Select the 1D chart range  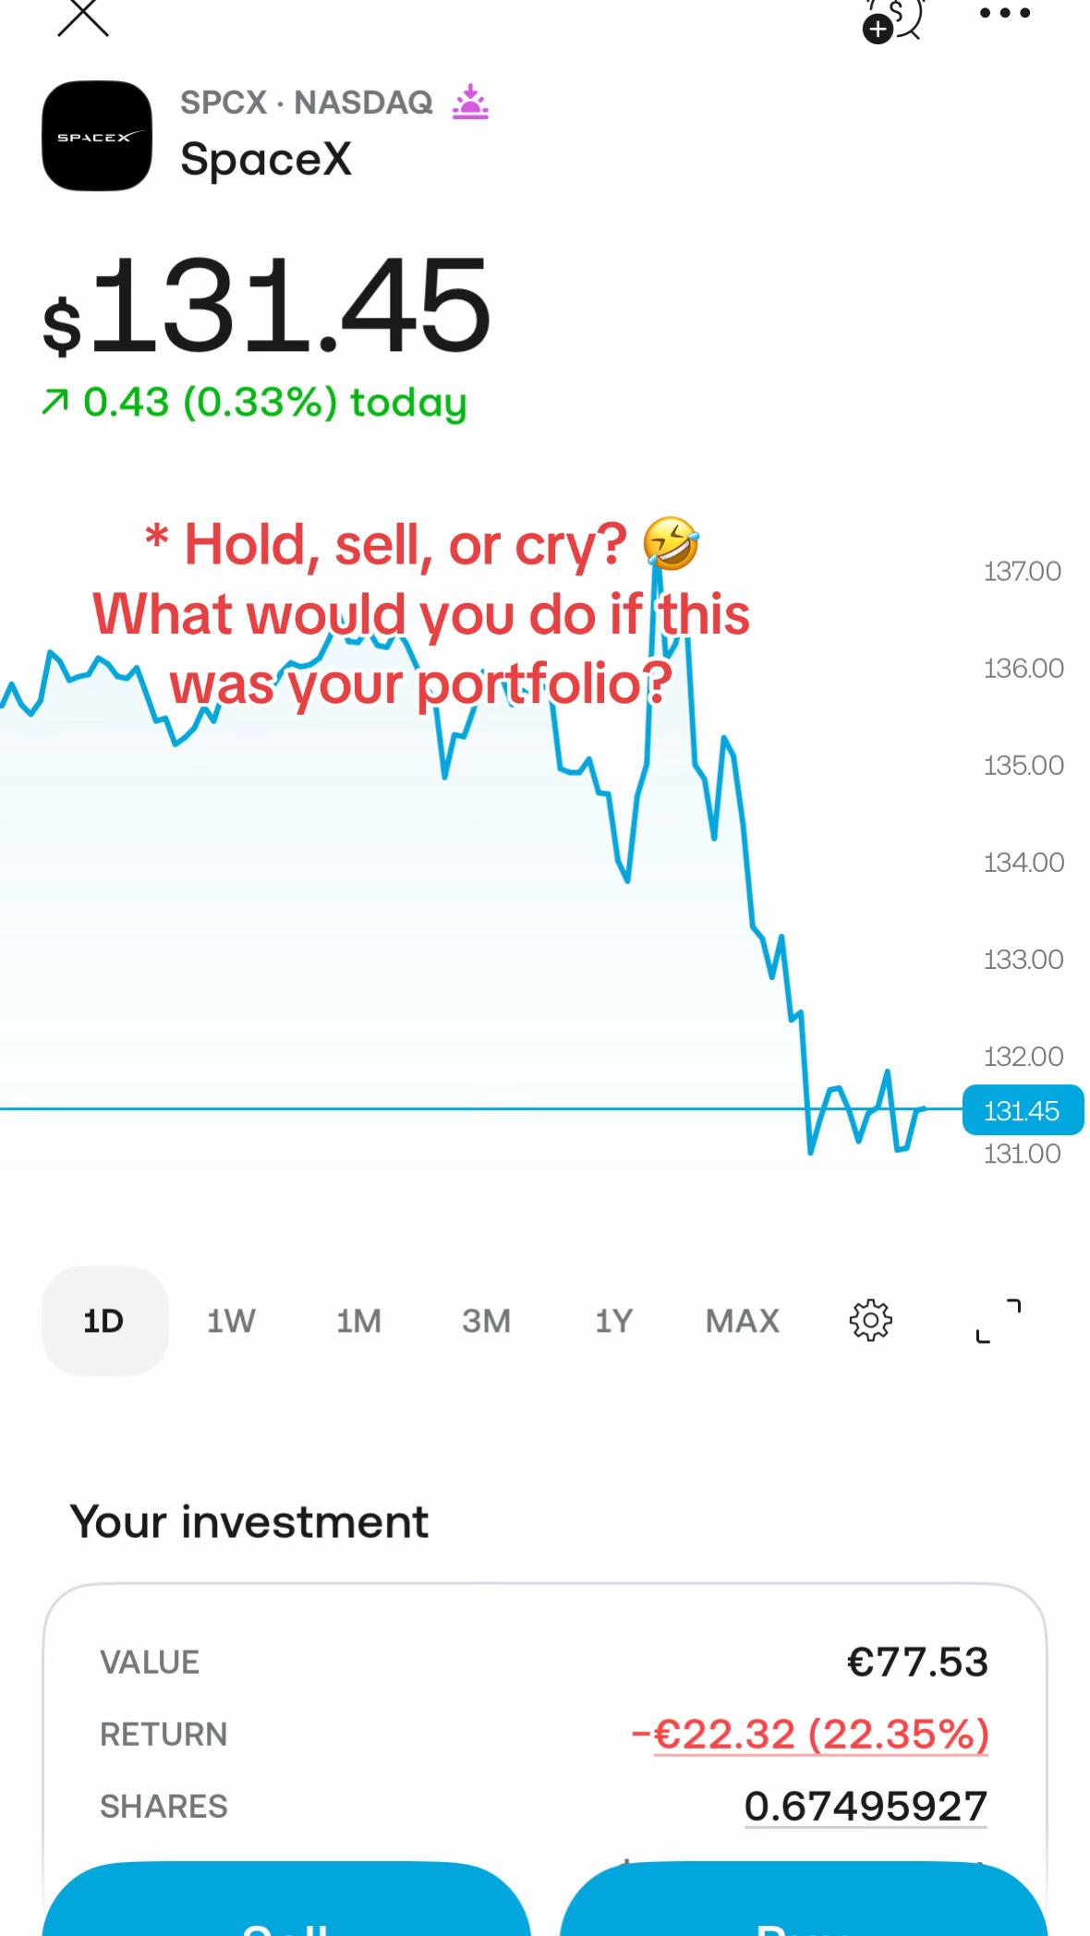(x=105, y=1321)
